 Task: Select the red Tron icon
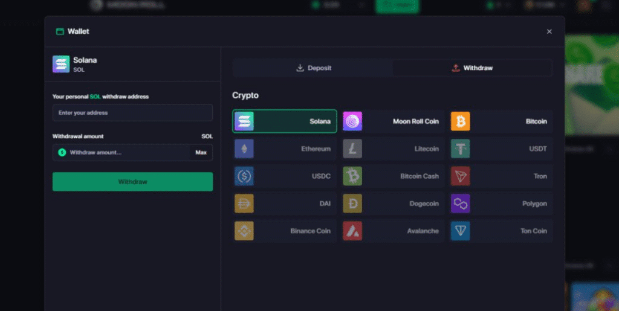coord(460,176)
